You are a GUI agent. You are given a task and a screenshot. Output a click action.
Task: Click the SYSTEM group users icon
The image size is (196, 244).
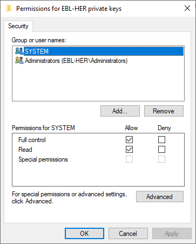point(19,51)
